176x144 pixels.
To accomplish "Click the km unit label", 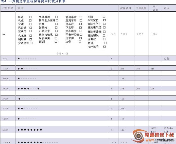I will pyautogui.click(x=4, y=34).
